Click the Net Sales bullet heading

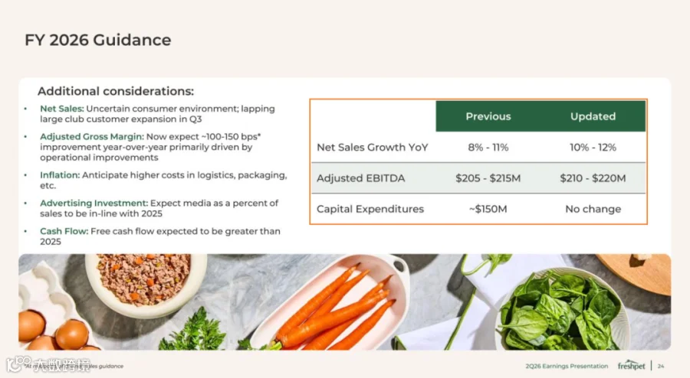point(61,109)
